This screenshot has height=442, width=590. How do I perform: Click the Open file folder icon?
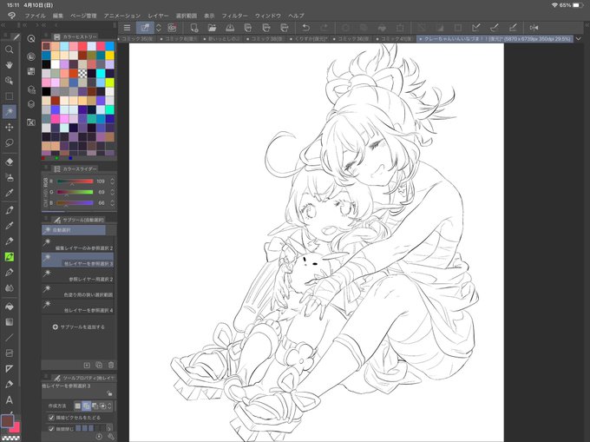[212, 28]
